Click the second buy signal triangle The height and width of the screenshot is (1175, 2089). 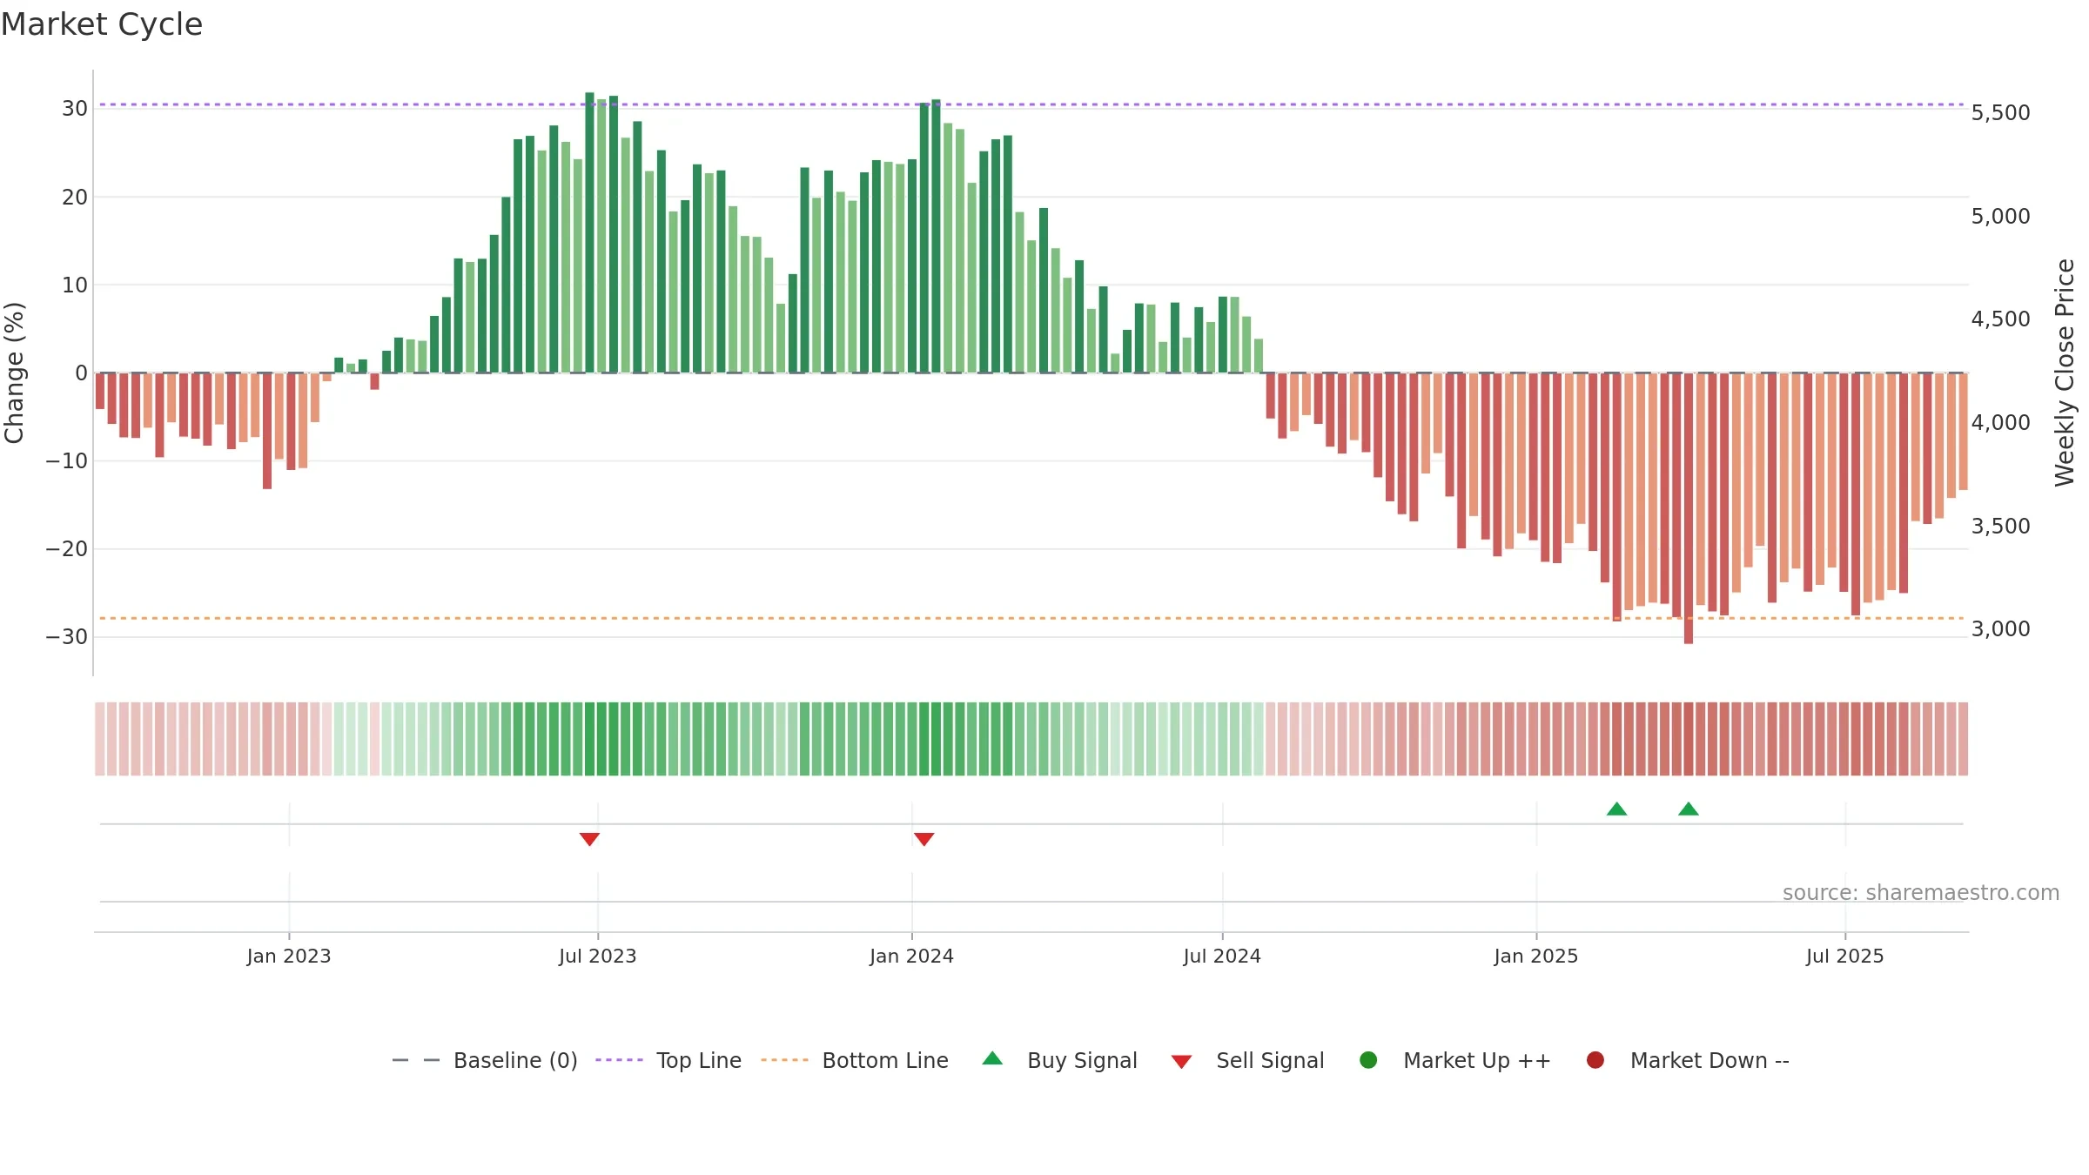tap(1689, 809)
